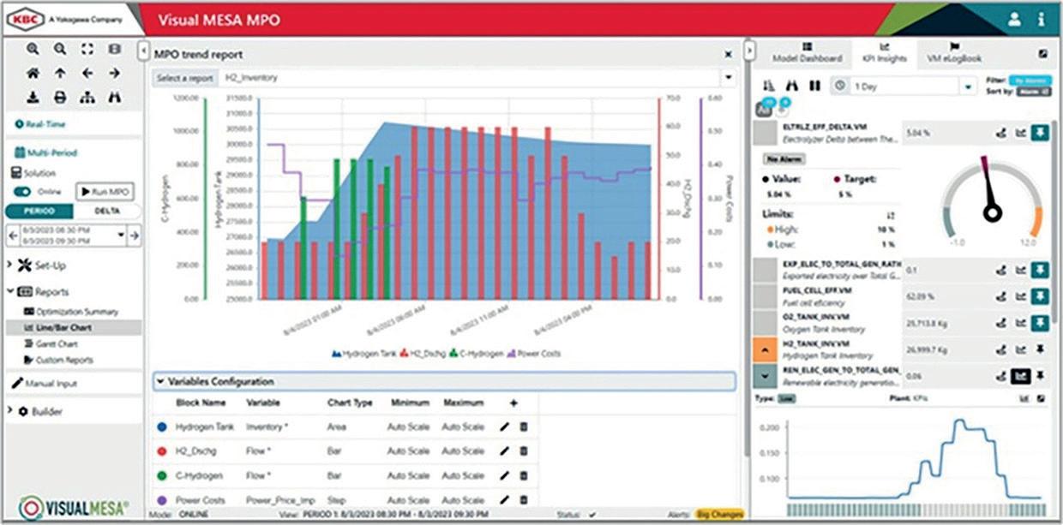Open Manual Input

pos(45,384)
